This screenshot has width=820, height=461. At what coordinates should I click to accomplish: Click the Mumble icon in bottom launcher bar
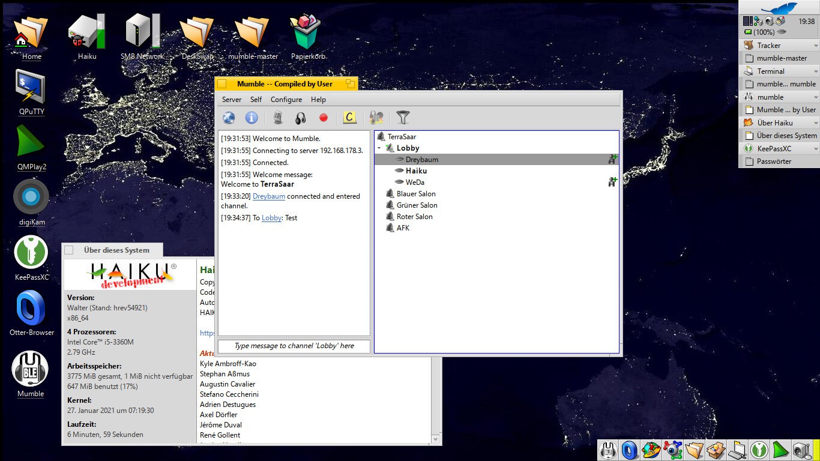point(609,450)
